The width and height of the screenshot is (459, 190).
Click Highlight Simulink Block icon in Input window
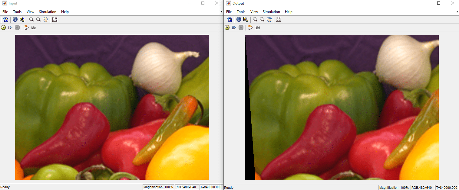pos(27,27)
